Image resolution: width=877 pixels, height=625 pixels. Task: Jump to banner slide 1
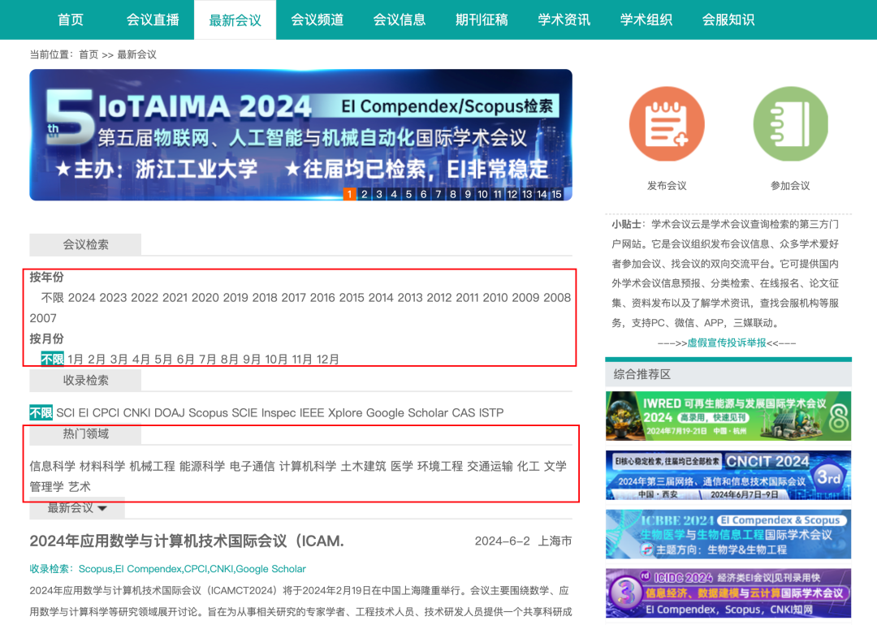coord(349,194)
